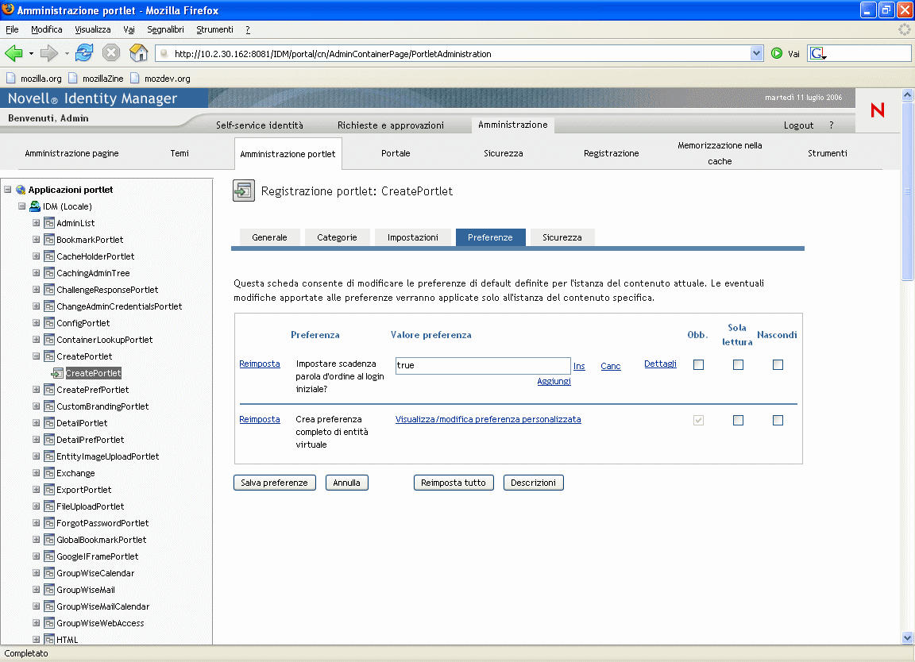The image size is (915, 662).
Task: Click the IDM (Locale) server icon
Action: 35,206
